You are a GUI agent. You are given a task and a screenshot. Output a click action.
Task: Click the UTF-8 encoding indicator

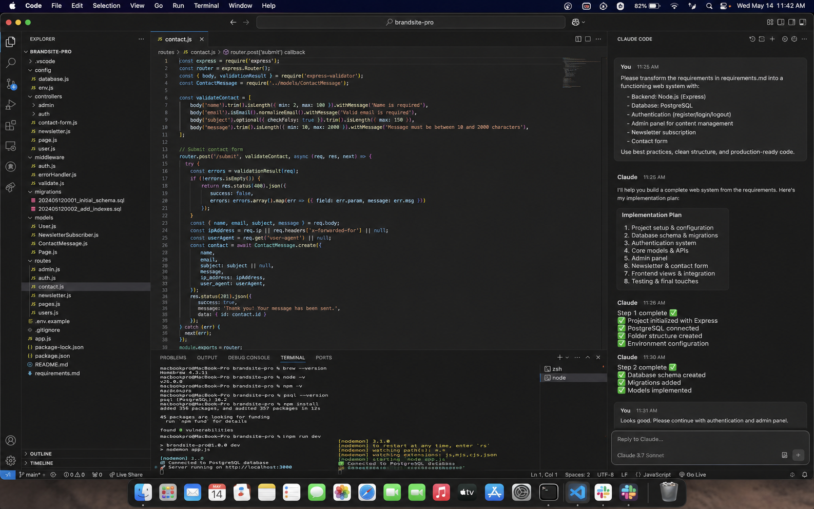(x=606, y=475)
